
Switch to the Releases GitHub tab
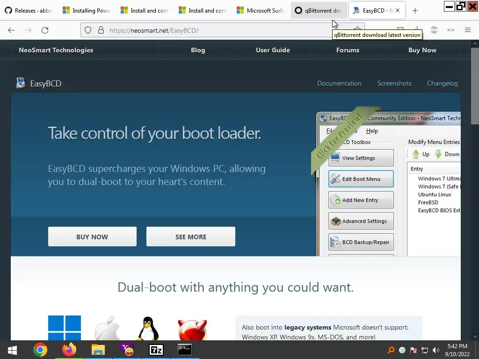pos(29,10)
